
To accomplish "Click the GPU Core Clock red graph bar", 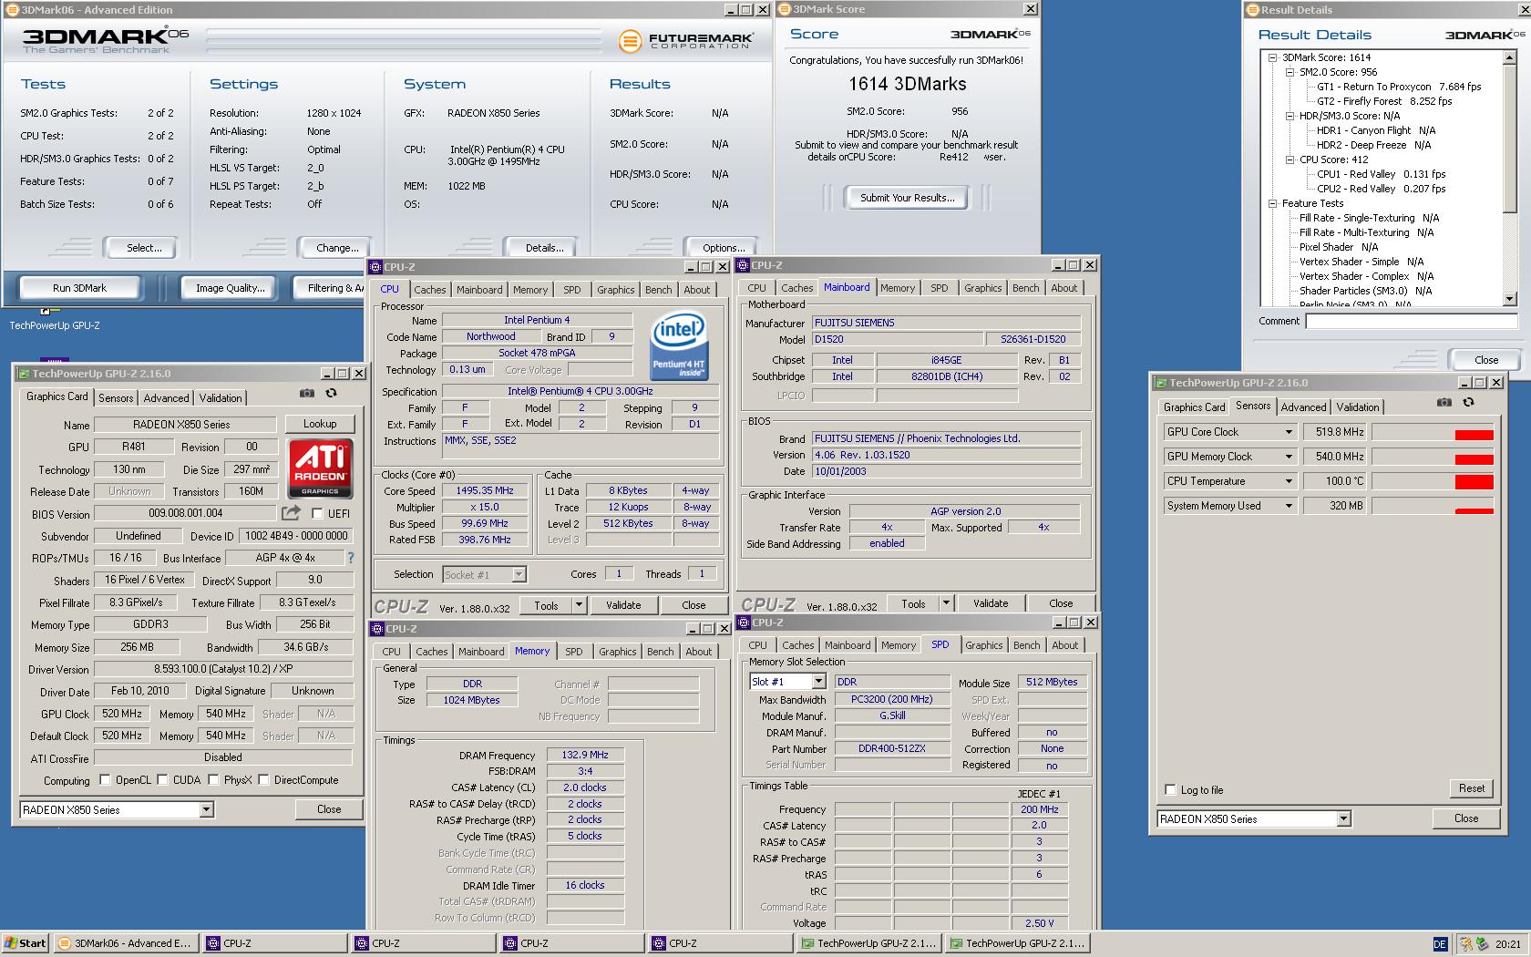I will click(1474, 435).
